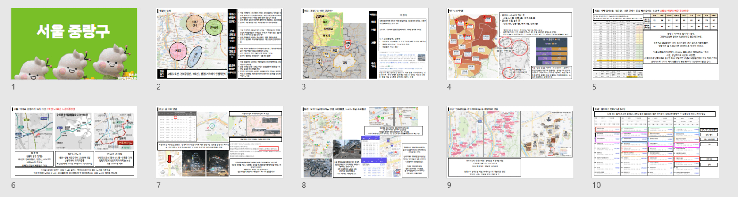738x197 pixels.
Task: Select slide 4 with orange population map
Action: point(510,44)
